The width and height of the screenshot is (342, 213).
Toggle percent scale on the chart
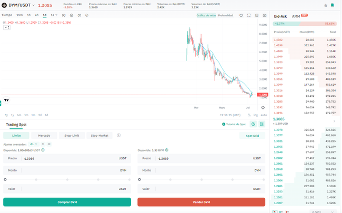click(249, 115)
